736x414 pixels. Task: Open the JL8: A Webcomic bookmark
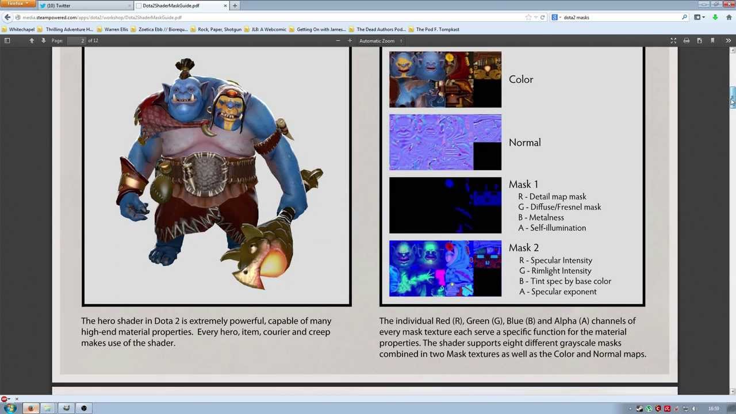click(x=265, y=29)
